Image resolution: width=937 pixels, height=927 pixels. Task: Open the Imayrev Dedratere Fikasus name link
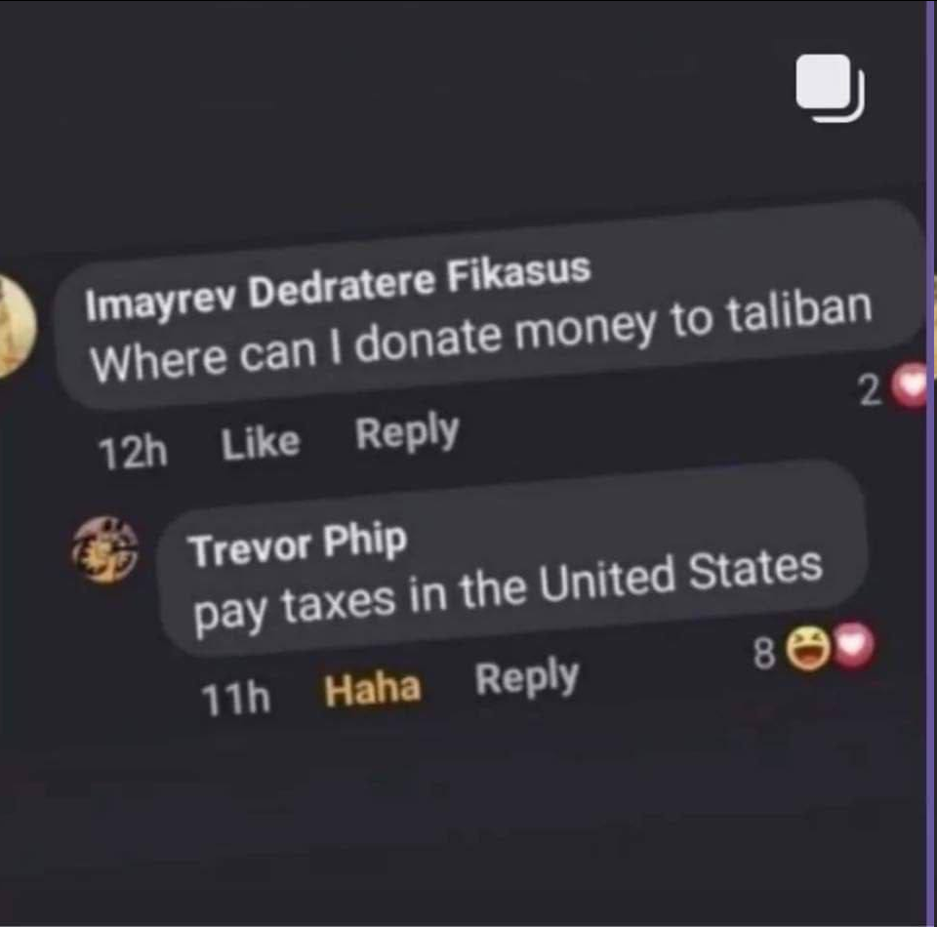click(x=339, y=287)
